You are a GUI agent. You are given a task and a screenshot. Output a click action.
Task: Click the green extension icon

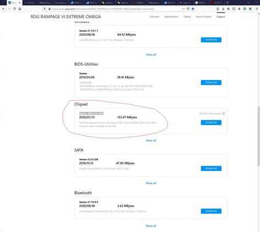(x=245, y=9)
